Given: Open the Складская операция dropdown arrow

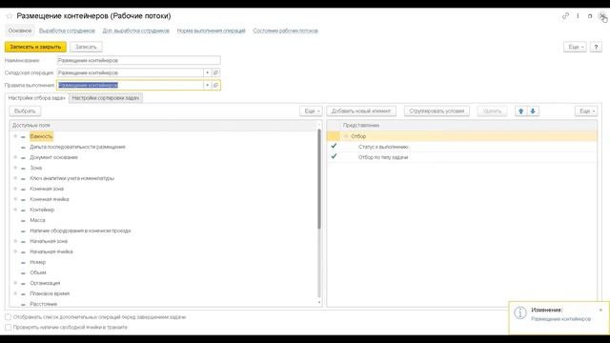Looking at the screenshot, I should 208,72.
